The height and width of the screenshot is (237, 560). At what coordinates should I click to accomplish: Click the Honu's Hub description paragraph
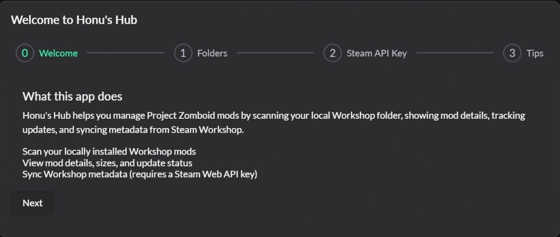click(273, 122)
